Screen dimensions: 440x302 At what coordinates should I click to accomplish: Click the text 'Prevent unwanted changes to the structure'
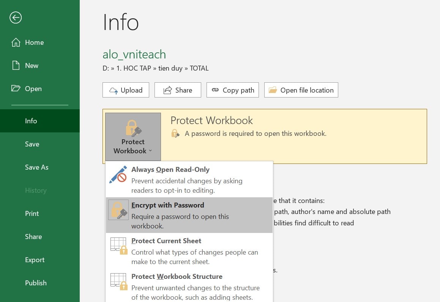point(196,288)
